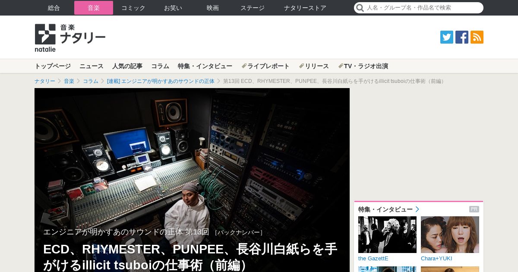Click the コラム breadcrumb link
The width and height of the screenshot is (518, 272).
coord(91,81)
